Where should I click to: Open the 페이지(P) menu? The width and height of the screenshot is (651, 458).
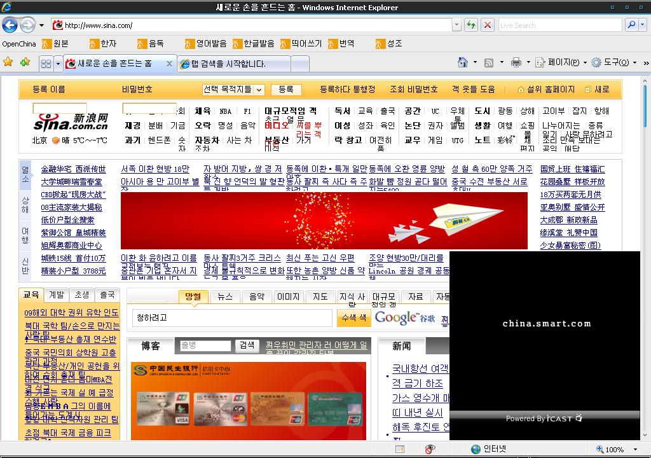[561, 62]
